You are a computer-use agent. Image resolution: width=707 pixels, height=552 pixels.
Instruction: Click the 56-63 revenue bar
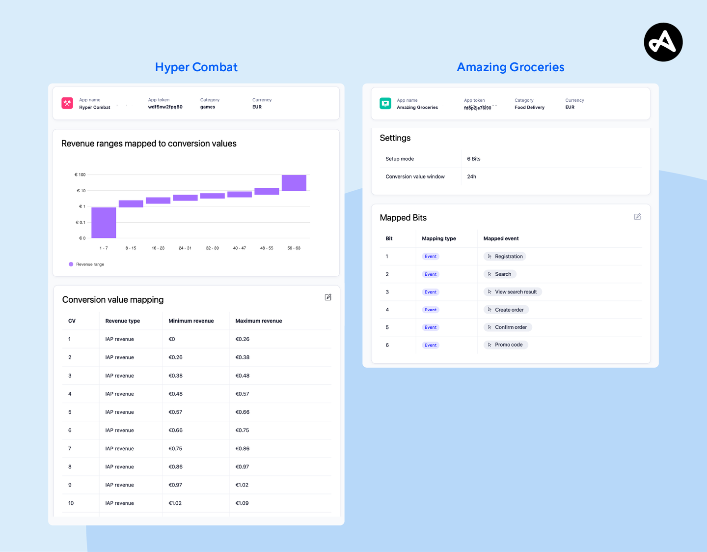[x=294, y=182]
